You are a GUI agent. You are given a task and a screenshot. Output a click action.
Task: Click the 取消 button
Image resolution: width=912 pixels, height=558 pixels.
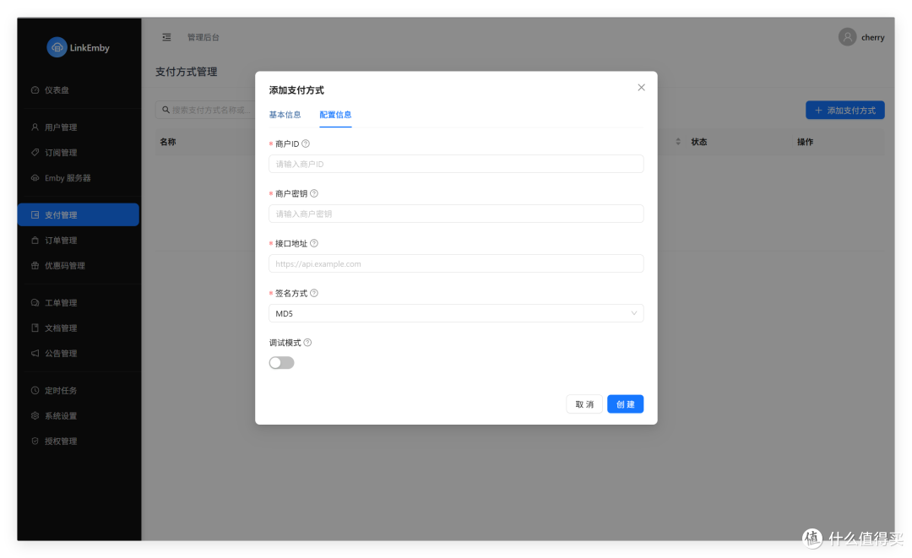(584, 404)
